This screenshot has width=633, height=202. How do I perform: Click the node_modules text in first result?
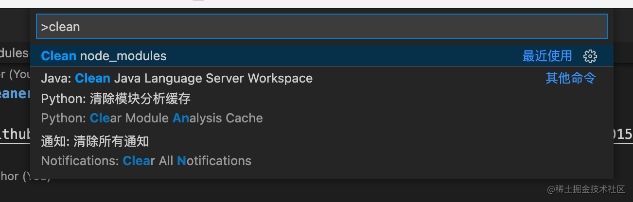click(x=123, y=56)
